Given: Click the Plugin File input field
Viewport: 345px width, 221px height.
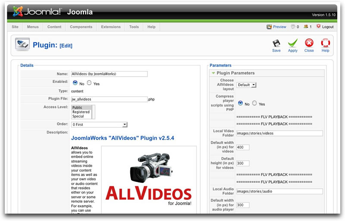Looking at the screenshot, I should click(x=109, y=99).
